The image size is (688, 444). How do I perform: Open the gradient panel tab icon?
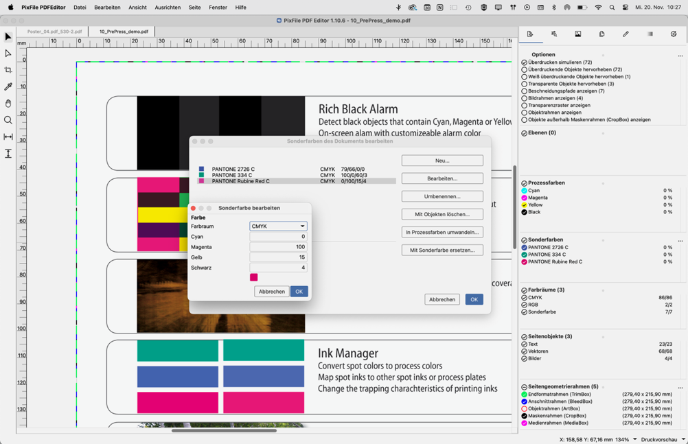pyautogui.click(x=650, y=34)
